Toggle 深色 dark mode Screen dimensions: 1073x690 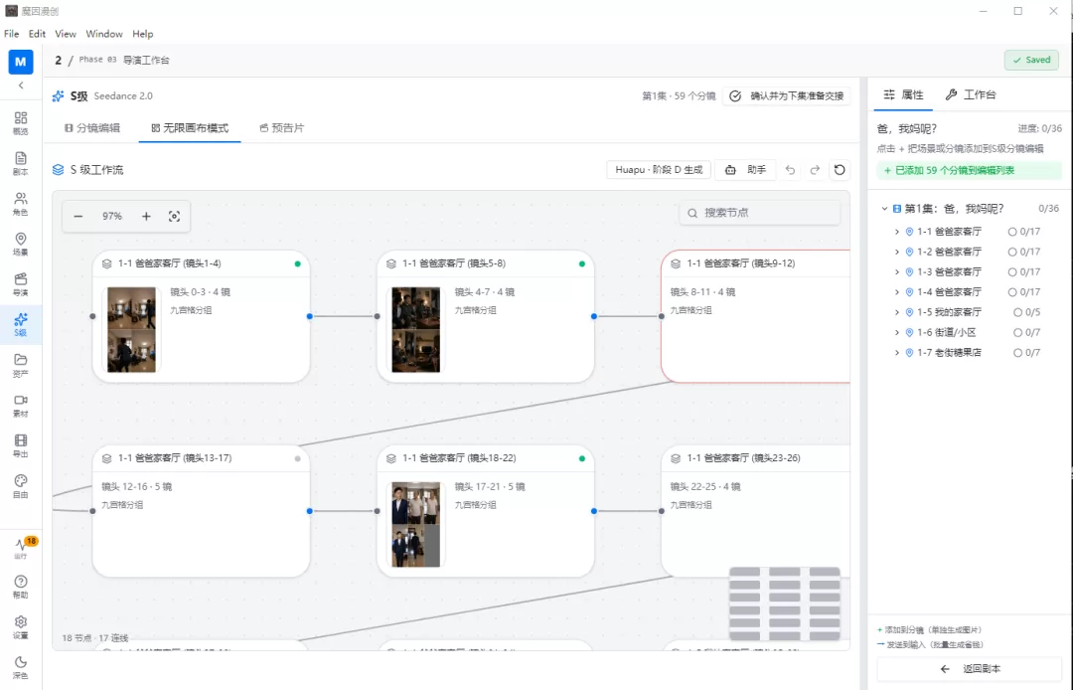21,667
